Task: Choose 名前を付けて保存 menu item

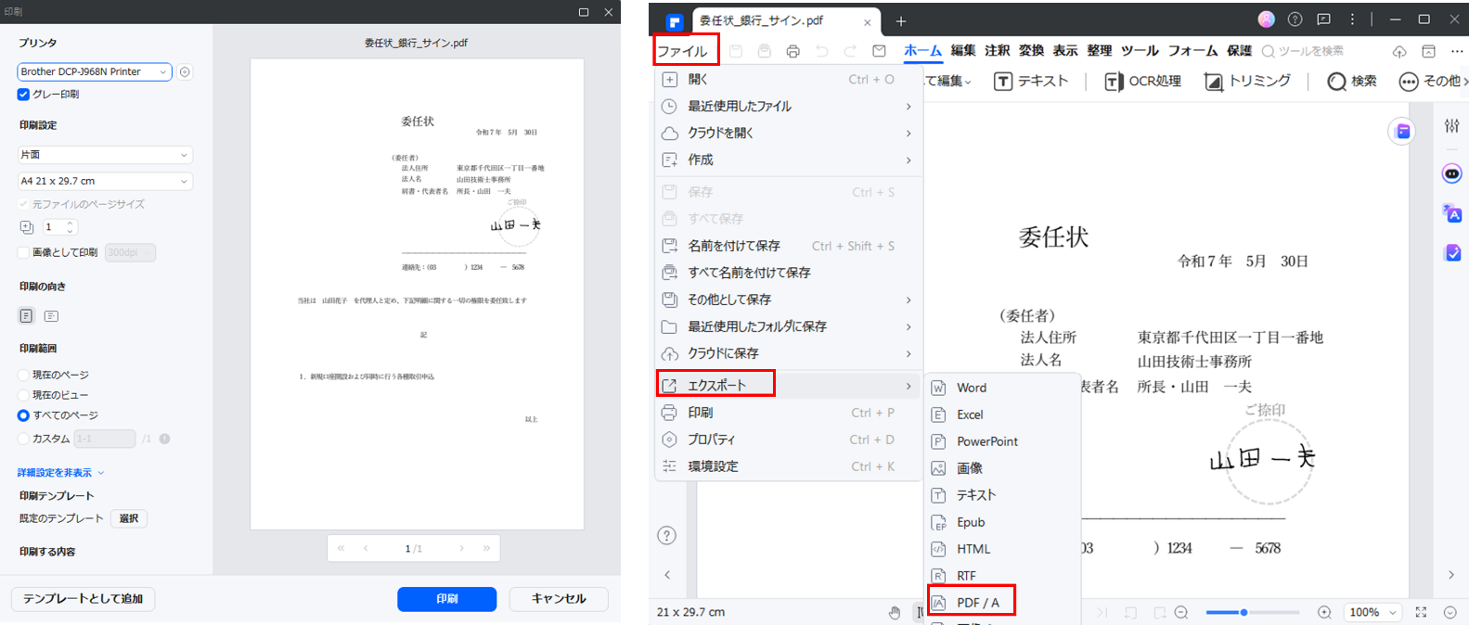Action: click(x=788, y=246)
